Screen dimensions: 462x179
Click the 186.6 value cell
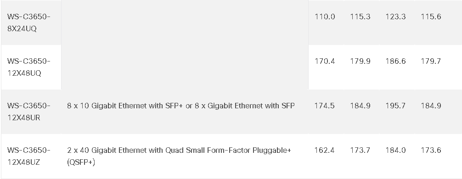click(395, 61)
